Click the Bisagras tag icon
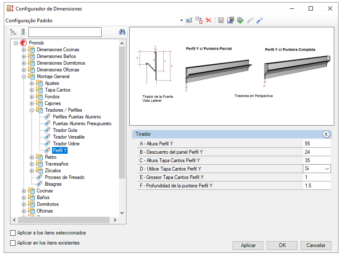Viewport: 341px width, 255px height. click(39, 184)
